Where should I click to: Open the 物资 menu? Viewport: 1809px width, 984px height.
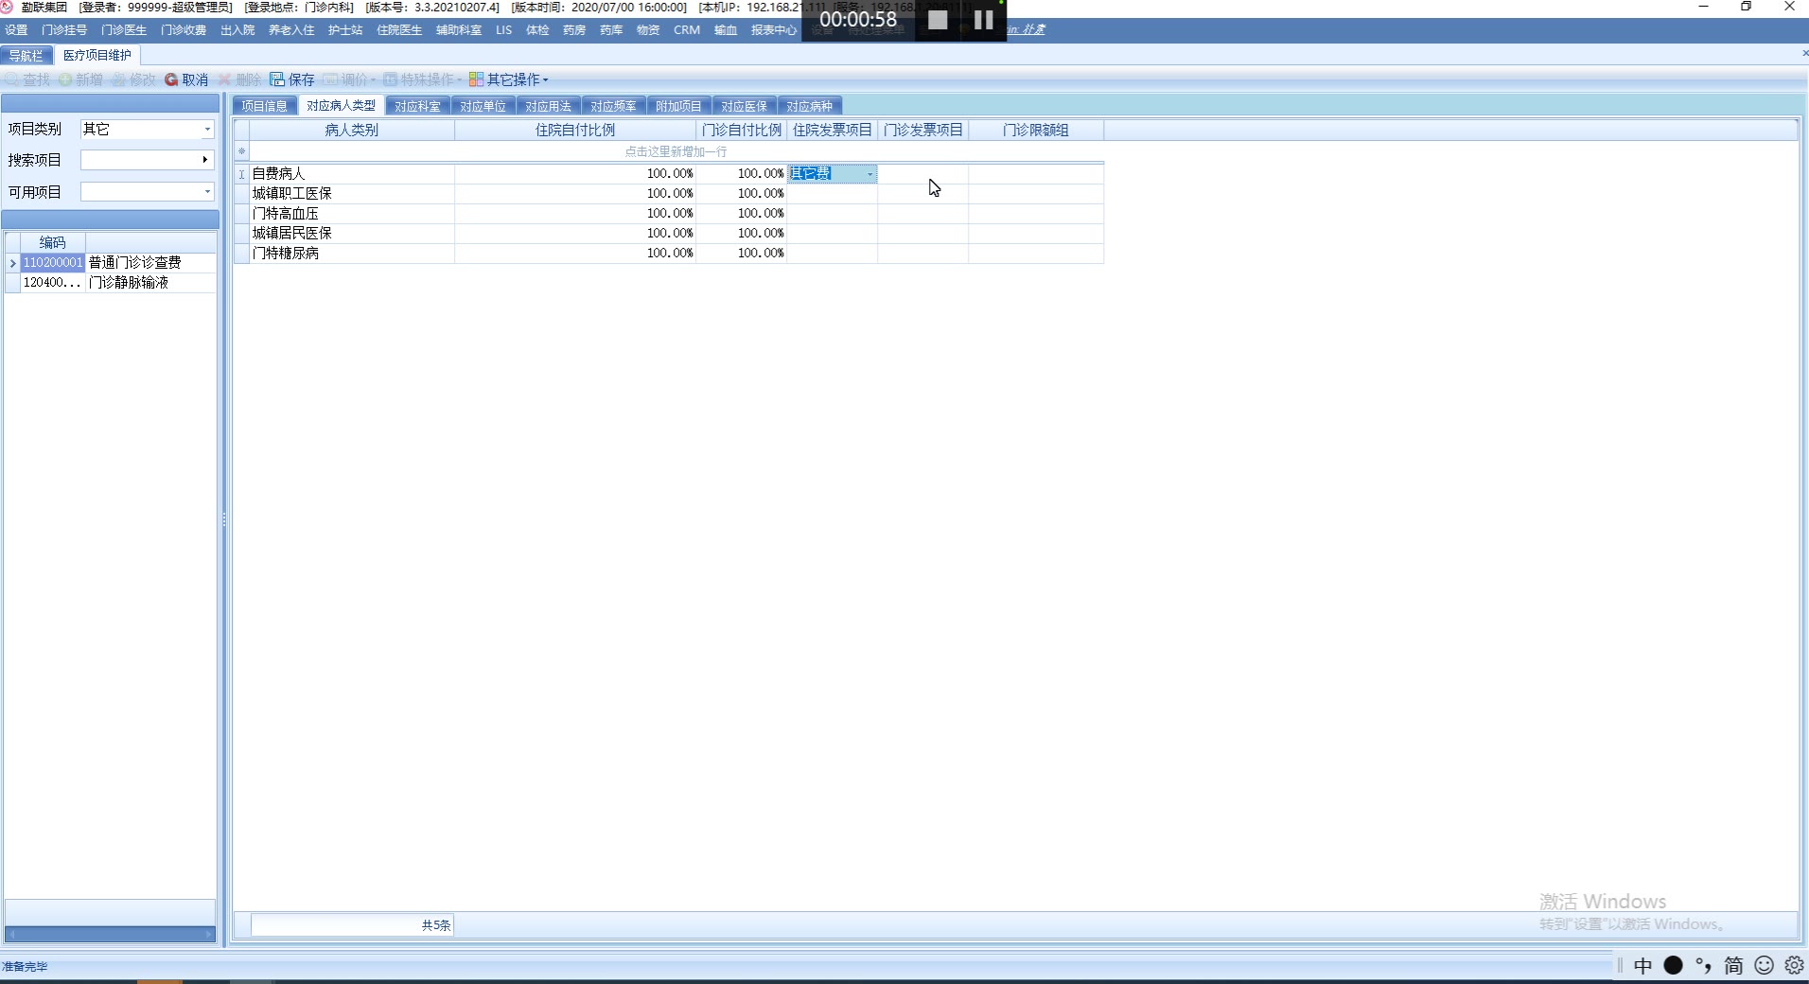[x=648, y=30]
